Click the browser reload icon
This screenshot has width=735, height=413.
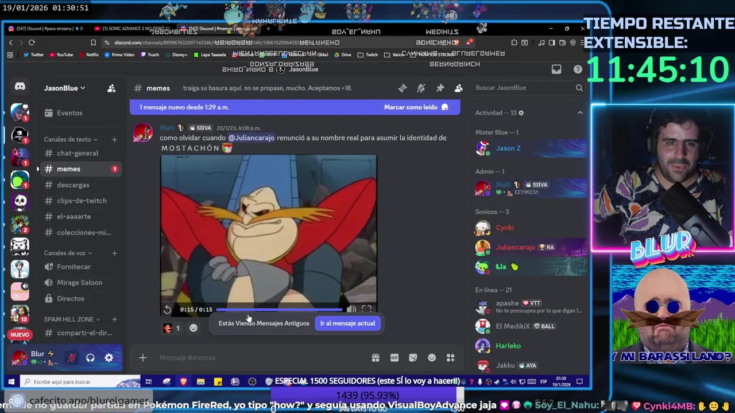32,42
